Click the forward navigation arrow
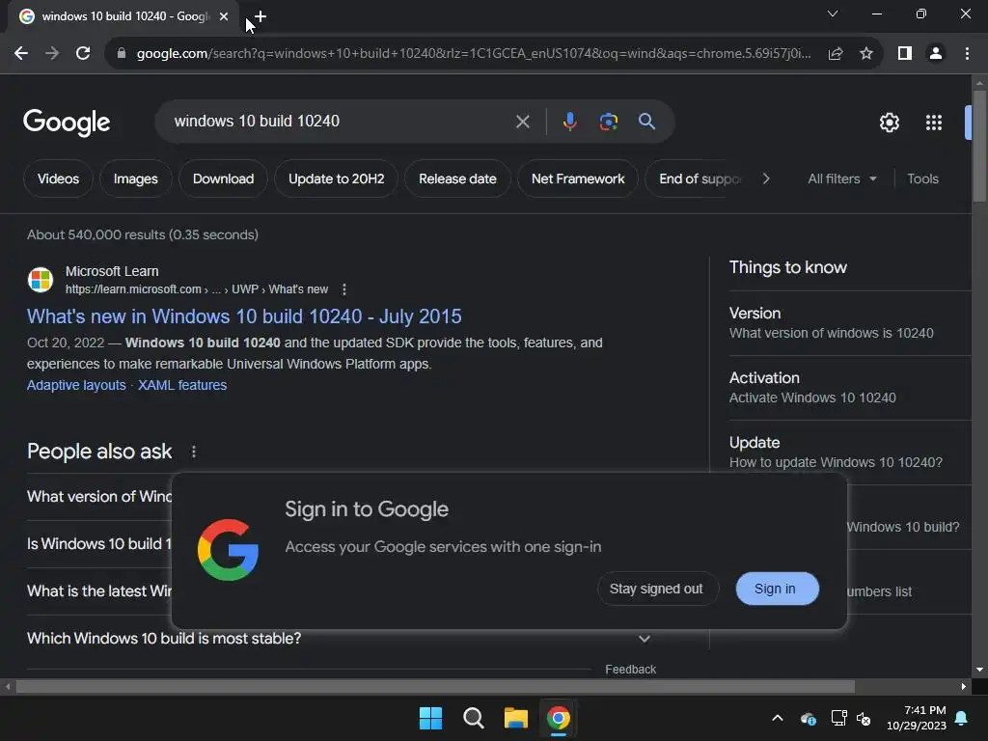This screenshot has width=988, height=741. click(x=52, y=54)
